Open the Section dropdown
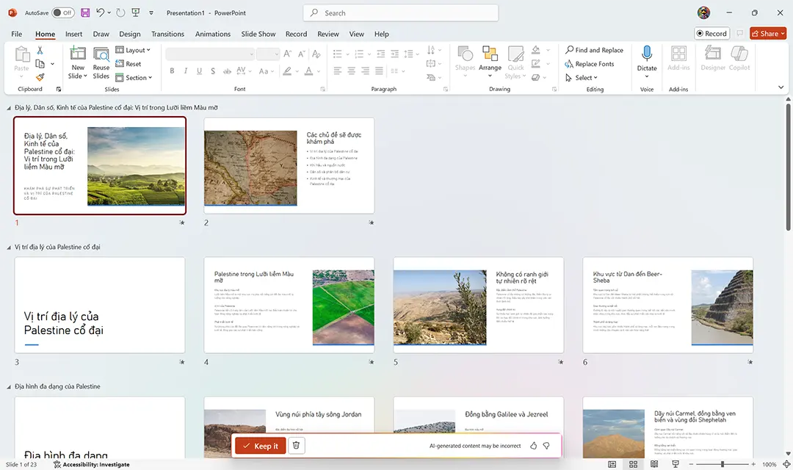793x470 pixels. tap(134, 77)
